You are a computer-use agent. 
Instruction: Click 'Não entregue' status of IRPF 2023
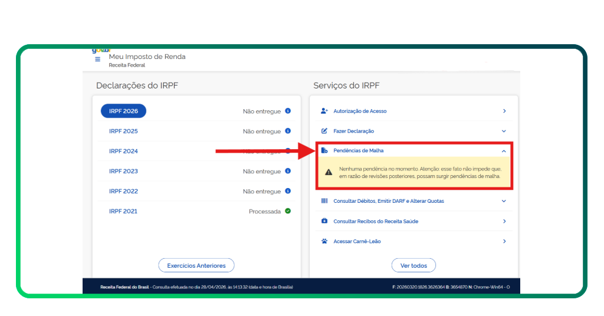(262, 172)
